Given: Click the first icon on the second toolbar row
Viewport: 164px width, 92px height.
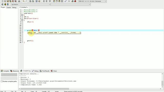Looking at the screenshot, I should [2, 4].
